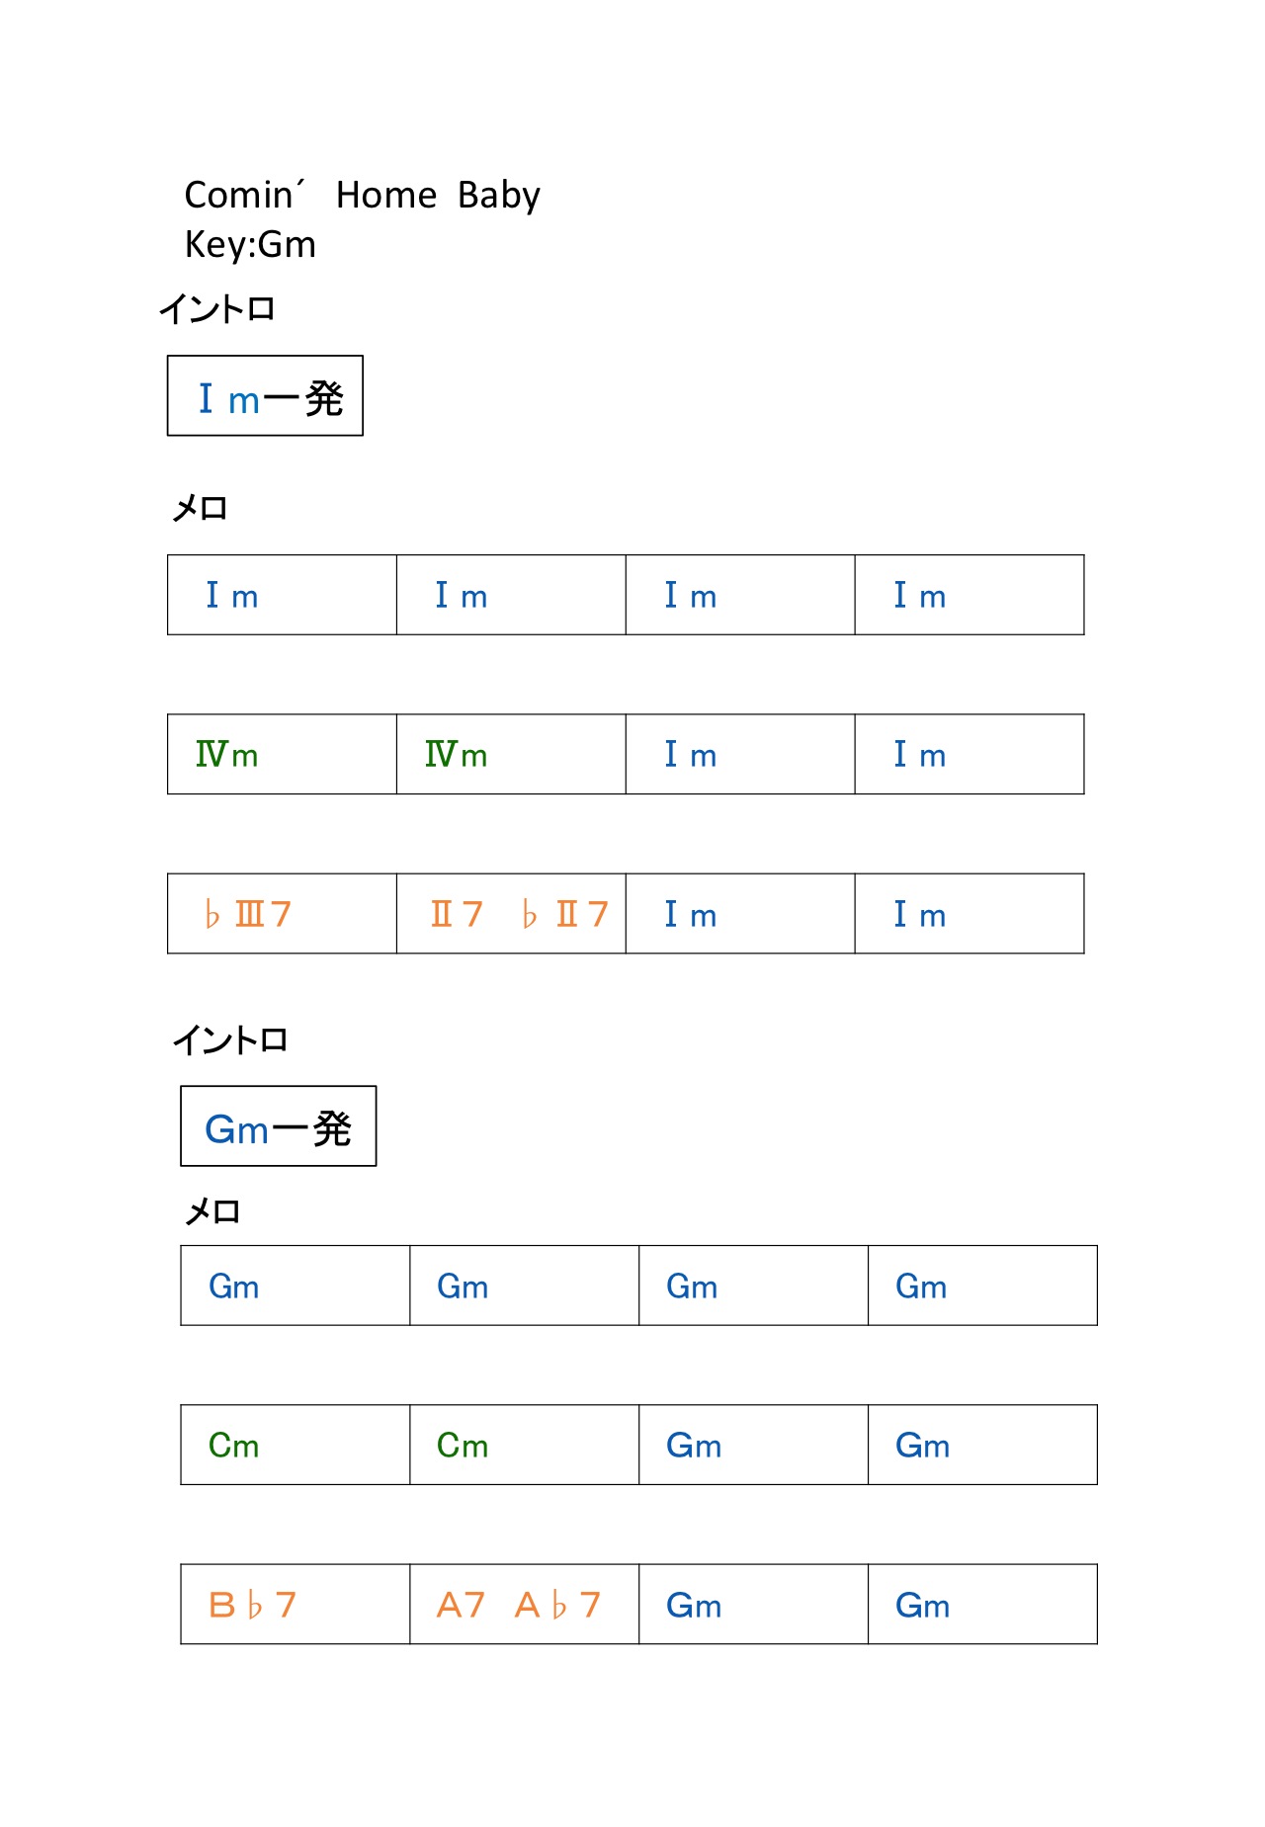The height and width of the screenshot is (1827, 1265).
Task: Click the Comin' Home Baby title text
Action: 362,195
